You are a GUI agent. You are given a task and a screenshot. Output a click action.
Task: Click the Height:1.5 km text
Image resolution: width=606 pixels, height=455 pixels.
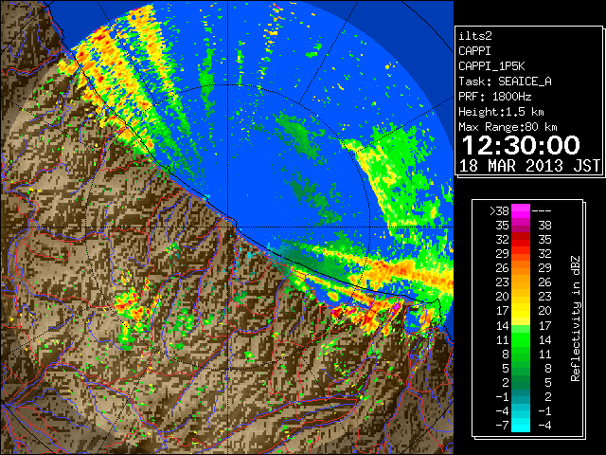tap(501, 112)
